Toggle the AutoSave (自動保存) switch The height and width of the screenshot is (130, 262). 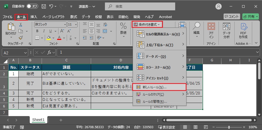[32, 6]
